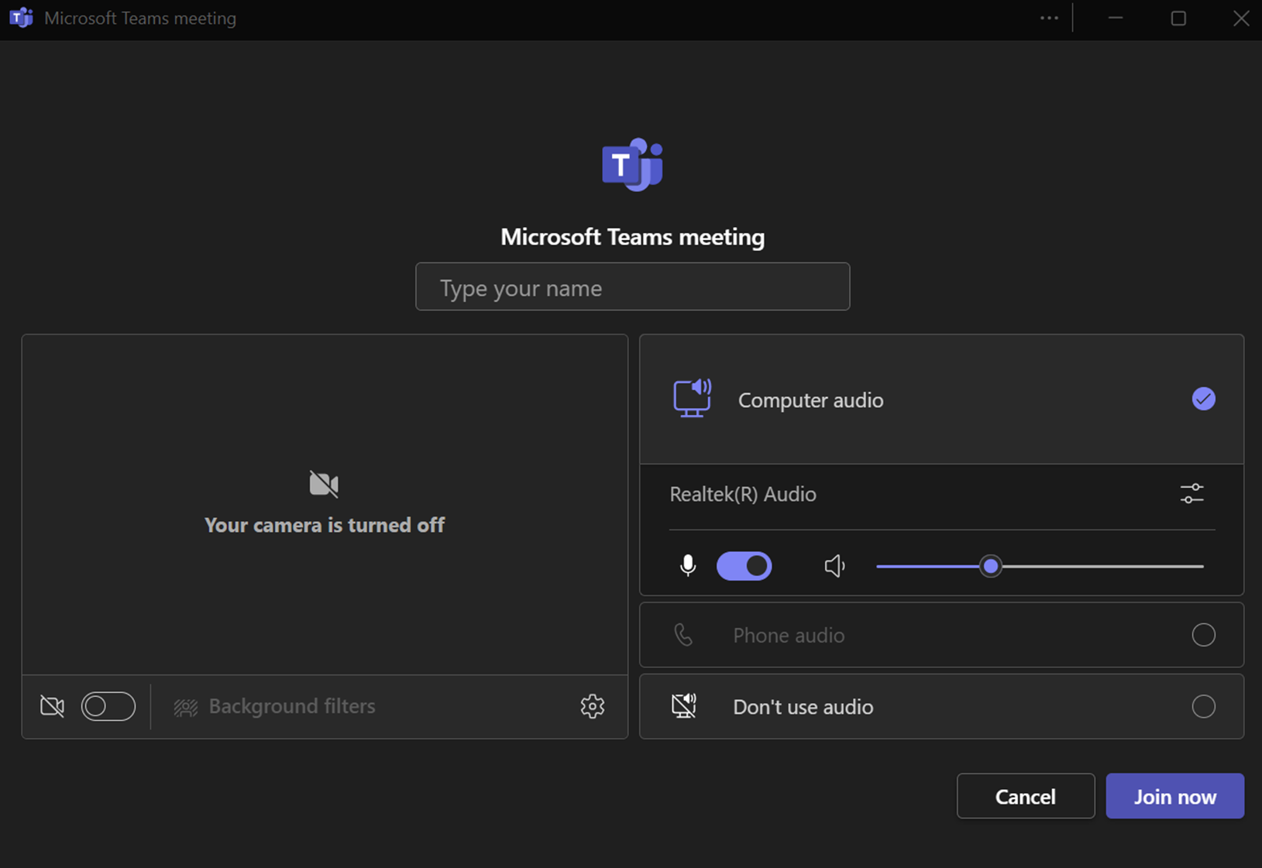Screen dimensions: 1262x868
Task: Click the speaker volume slider handle
Action: [990, 566]
